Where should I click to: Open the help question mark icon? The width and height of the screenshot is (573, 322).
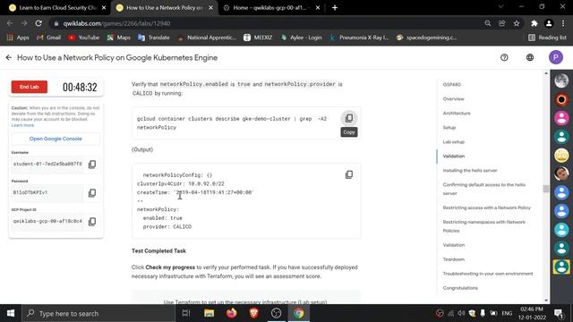pyautogui.click(x=504, y=57)
